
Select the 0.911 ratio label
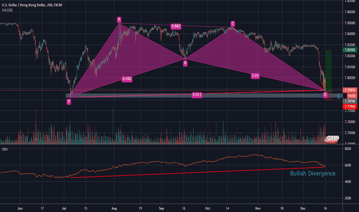click(197, 95)
